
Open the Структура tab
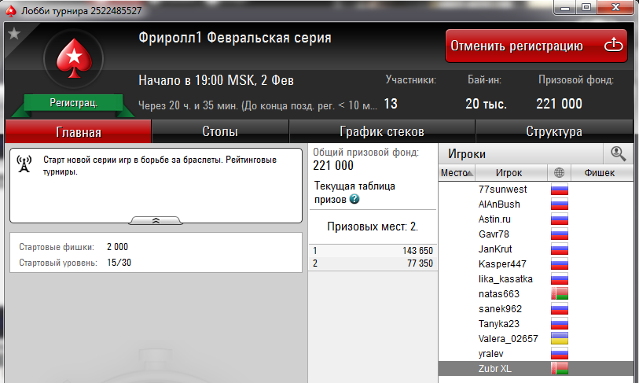(554, 132)
